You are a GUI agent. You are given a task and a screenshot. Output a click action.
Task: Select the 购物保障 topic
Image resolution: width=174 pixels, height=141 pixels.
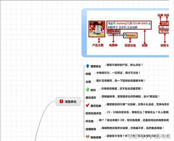click(x=96, y=138)
